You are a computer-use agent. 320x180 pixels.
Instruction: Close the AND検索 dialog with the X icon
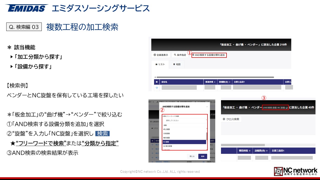point(207,106)
